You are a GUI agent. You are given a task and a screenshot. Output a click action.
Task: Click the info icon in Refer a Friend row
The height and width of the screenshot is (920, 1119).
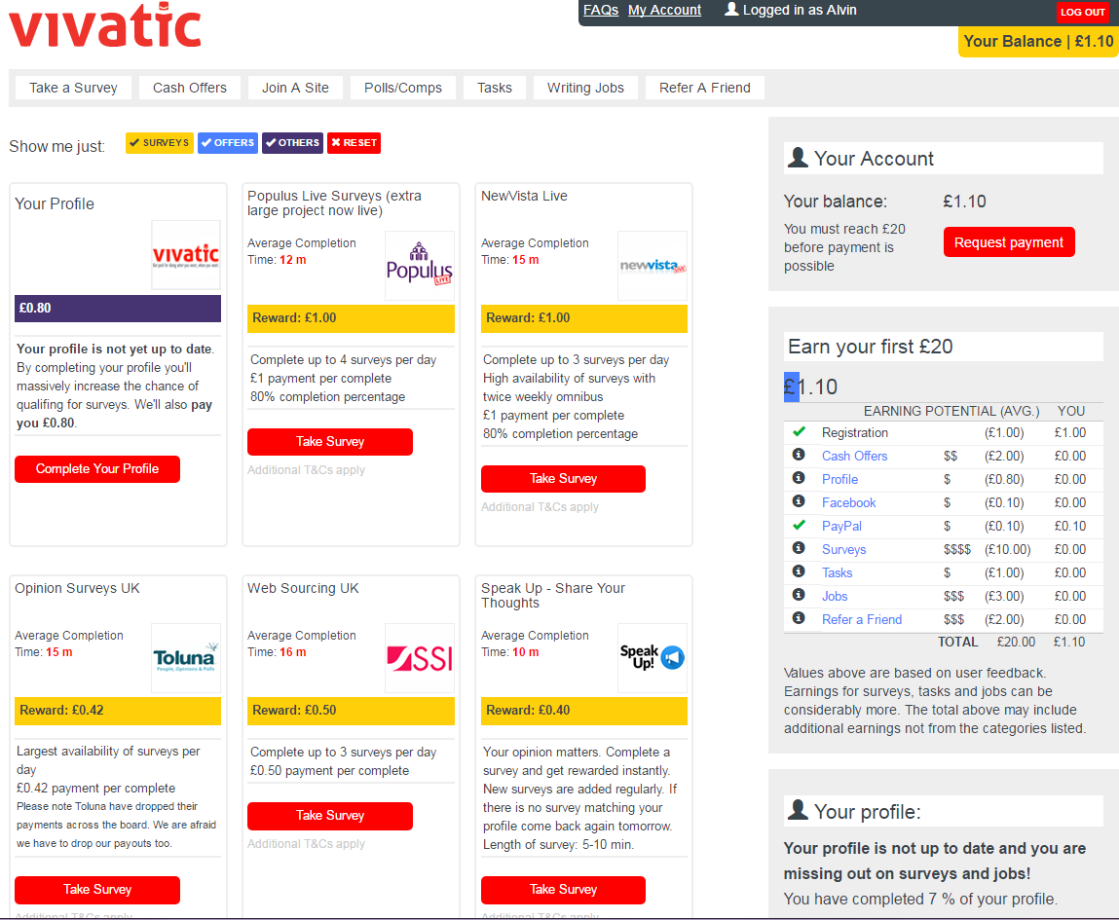799,617
